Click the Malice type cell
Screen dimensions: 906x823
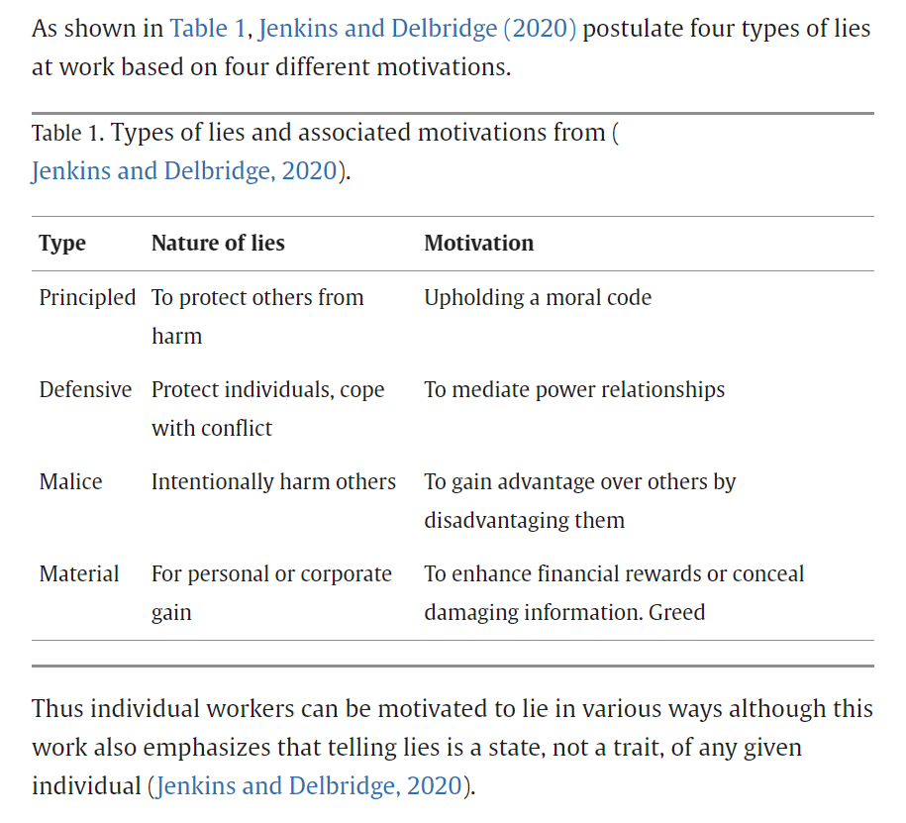pos(70,481)
